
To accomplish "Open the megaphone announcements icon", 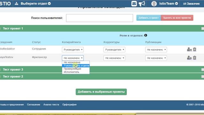I will 142,4.
